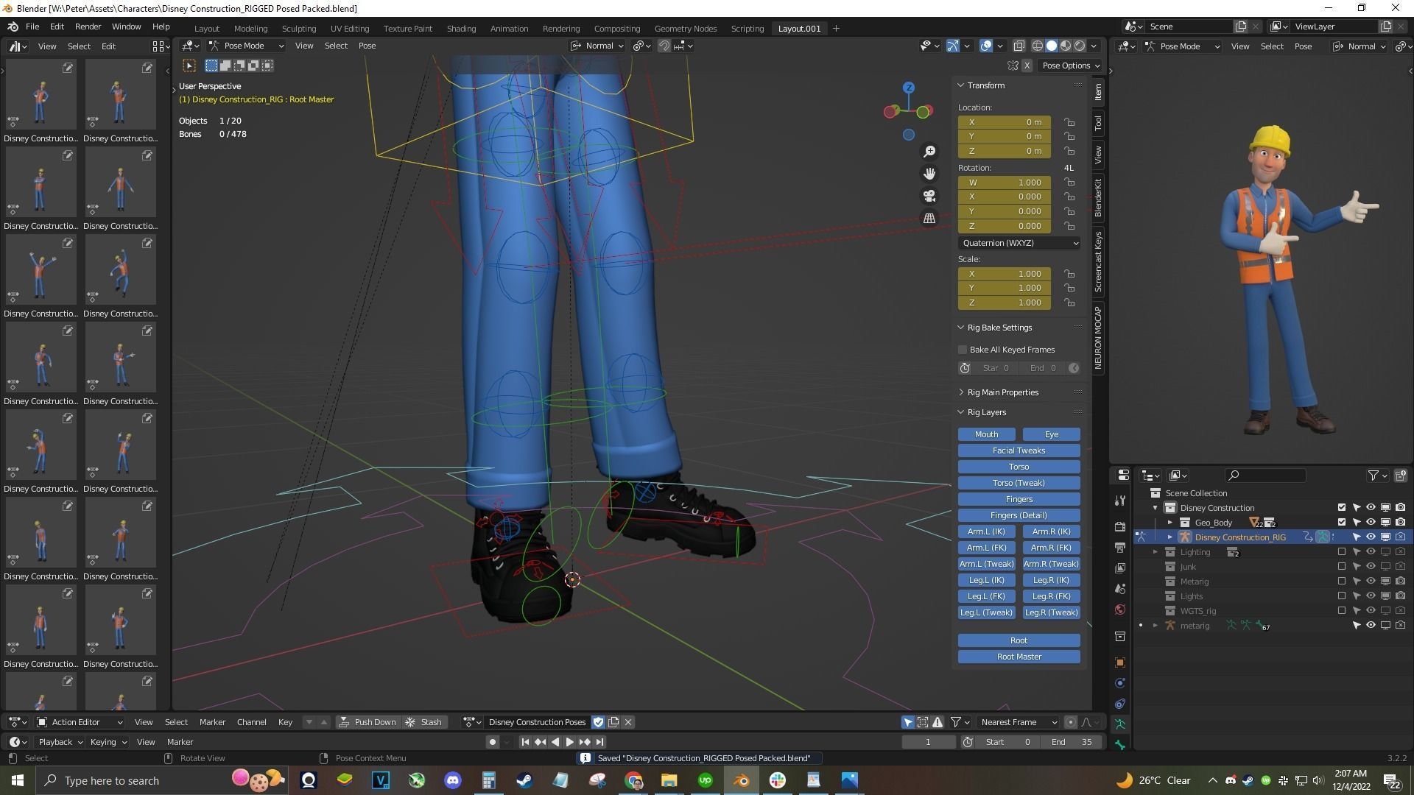The height and width of the screenshot is (795, 1414).
Task: Toggle camera view icon in viewport
Action: coord(929,196)
